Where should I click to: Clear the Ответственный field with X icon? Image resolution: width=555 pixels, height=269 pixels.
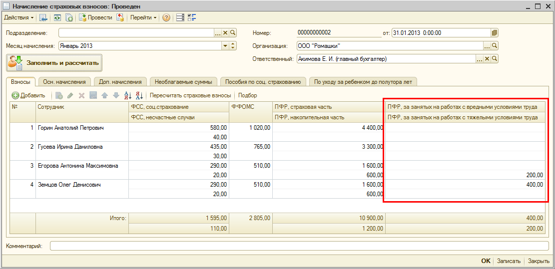tap(487, 59)
